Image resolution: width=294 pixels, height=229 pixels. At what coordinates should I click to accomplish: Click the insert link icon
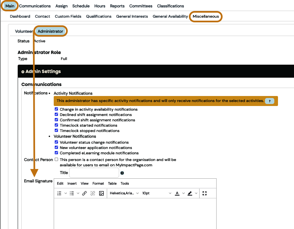click(84, 193)
